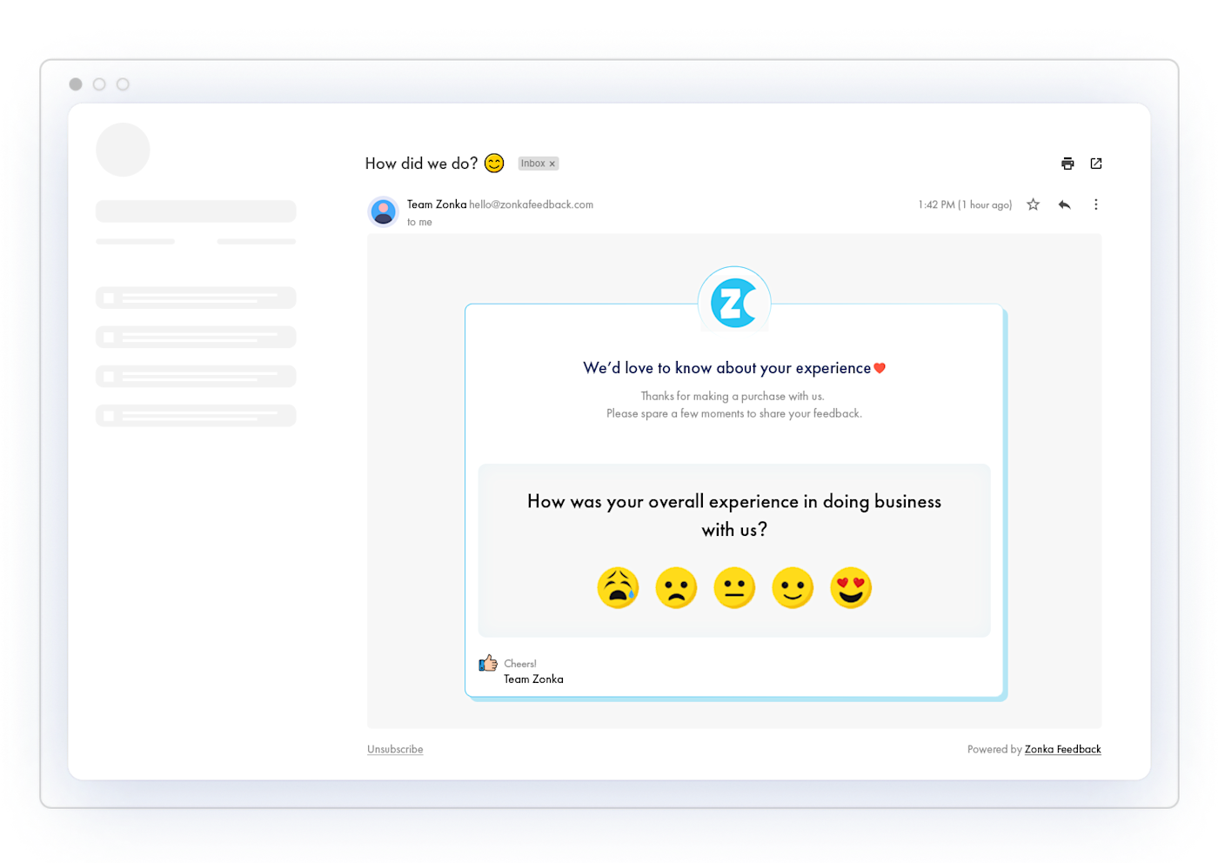Click the Team Zonka sender avatar
This screenshot has height=863, width=1218.
pyautogui.click(x=383, y=211)
